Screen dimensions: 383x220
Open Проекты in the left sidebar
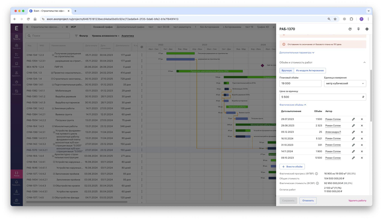pyautogui.click(x=17, y=37)
